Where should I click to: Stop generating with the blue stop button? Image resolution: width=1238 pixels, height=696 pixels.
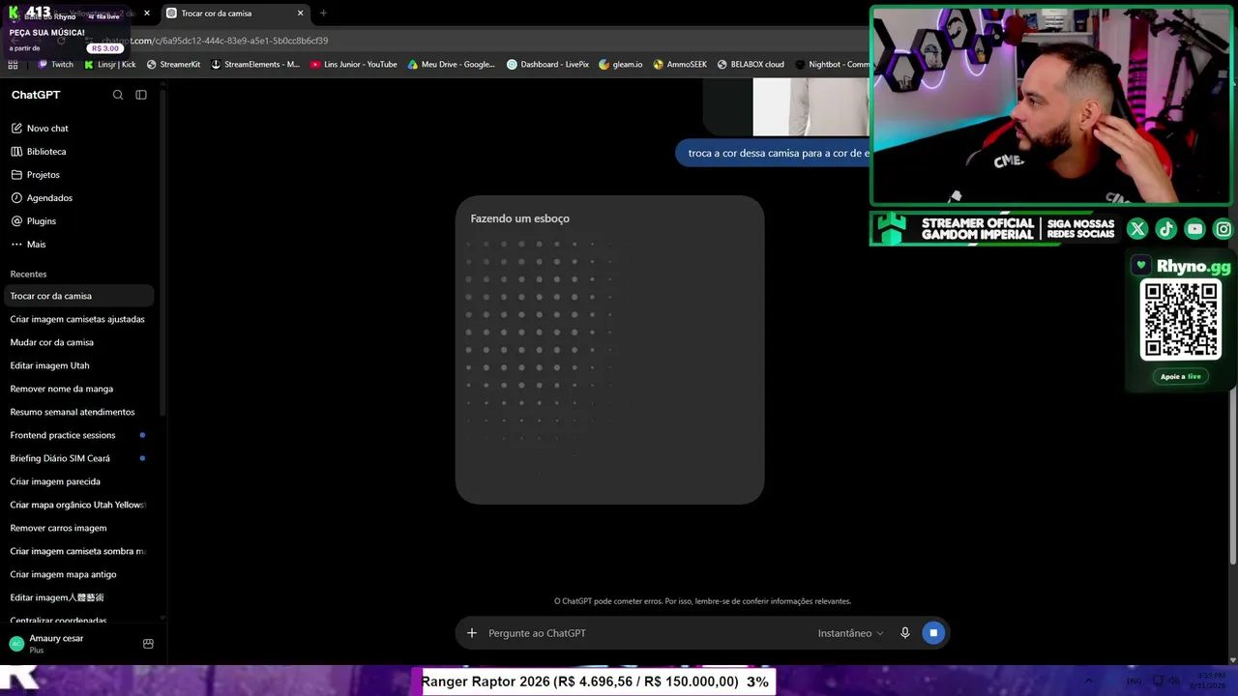tap(933, 633)
